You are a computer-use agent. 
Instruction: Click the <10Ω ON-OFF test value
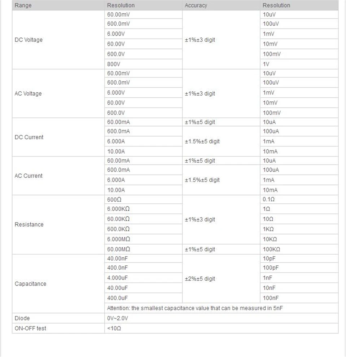pyautogui.click(x=114, y=328)
